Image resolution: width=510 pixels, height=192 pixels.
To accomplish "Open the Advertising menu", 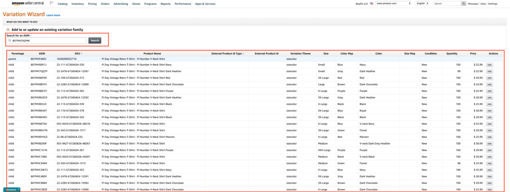I will point(121,4).
